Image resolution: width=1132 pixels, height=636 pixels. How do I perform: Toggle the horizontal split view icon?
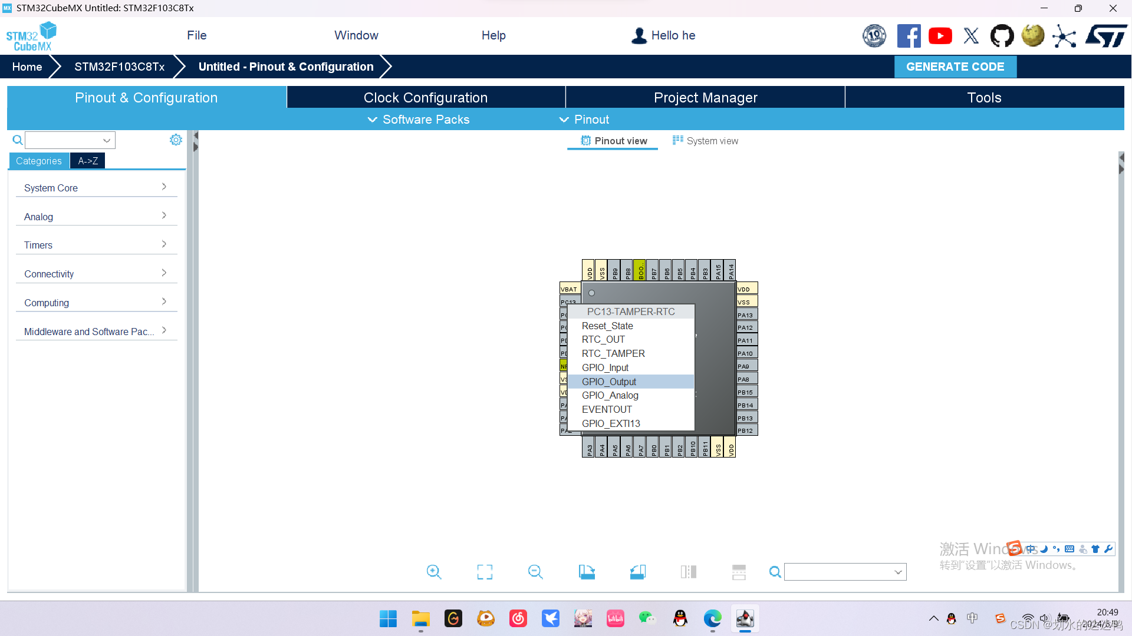[739, 572]
